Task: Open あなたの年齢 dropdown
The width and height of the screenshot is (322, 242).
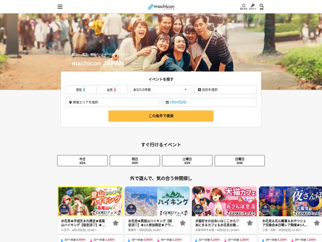Action: (x=161, y=90)
